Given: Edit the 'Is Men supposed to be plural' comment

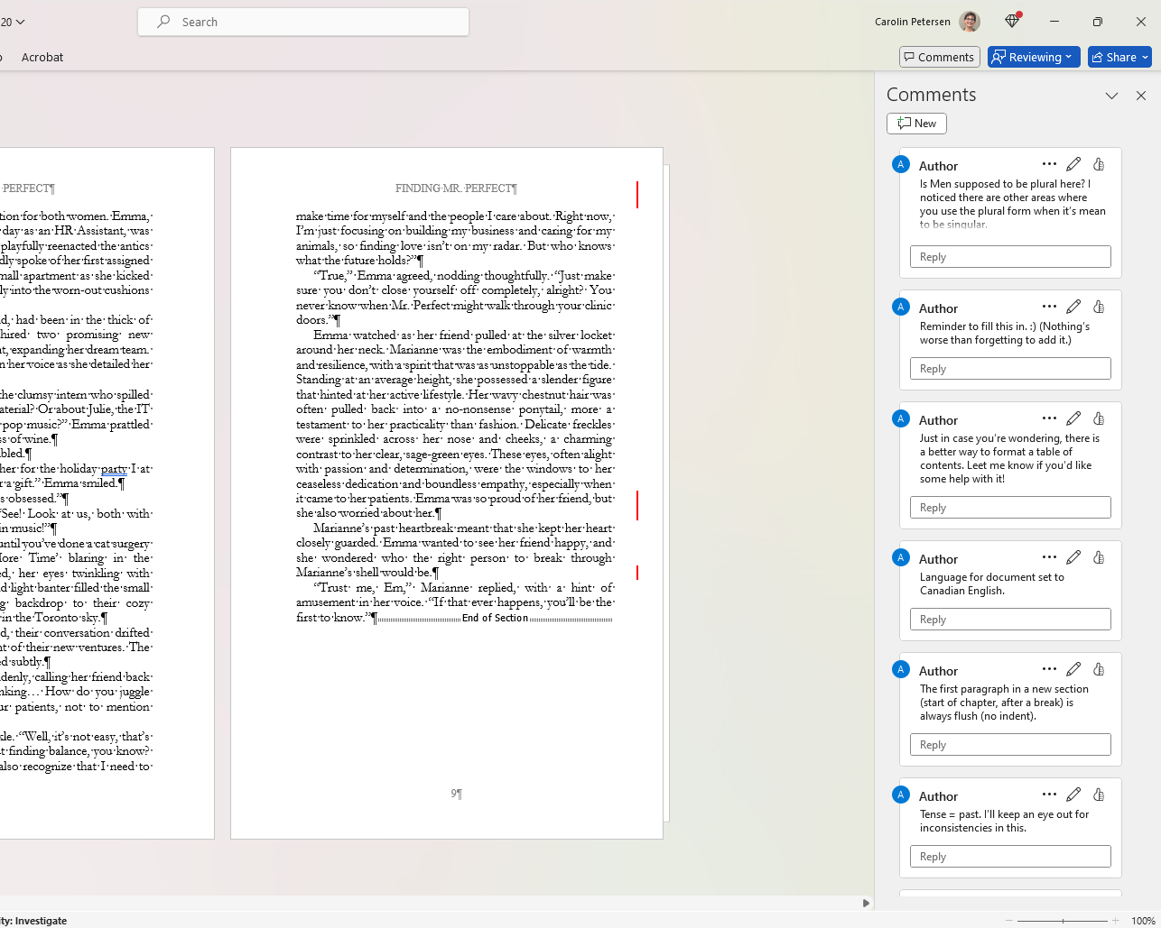Looking at the screenshot, I should 1073,164.
